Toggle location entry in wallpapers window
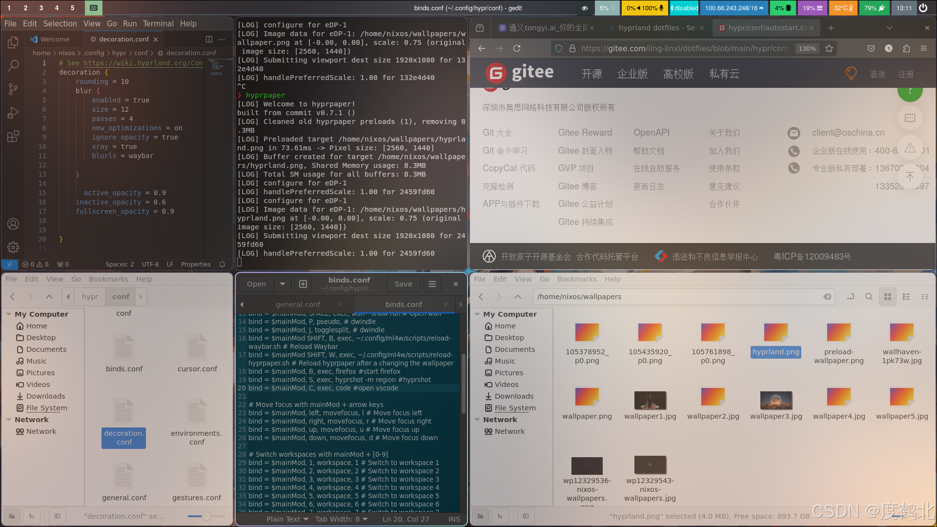Screen dimensions: 937x527 pos(851,297)
